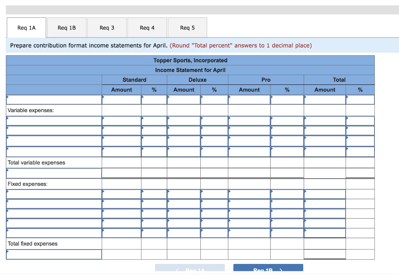This screenshot has width=399, height=276.
Task: Click Pro Amount in first variable expense row
Action: click(249, 121)
